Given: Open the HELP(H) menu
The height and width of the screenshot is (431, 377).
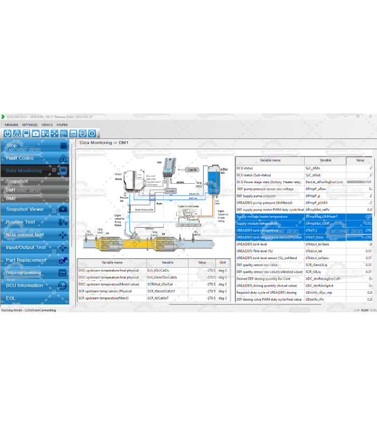Looking at the screenshot, I should pyautogui.click(x=61, y=124).
